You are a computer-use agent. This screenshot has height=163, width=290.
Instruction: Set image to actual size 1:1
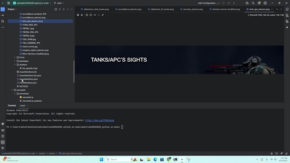pos(95,15)
